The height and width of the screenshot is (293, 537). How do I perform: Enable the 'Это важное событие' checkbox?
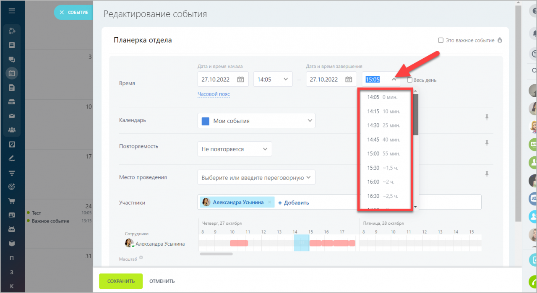pos(441,40)
